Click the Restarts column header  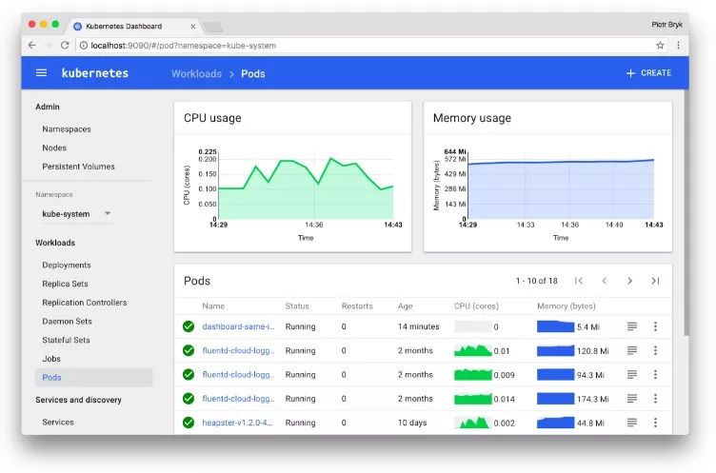pos(357,305)
